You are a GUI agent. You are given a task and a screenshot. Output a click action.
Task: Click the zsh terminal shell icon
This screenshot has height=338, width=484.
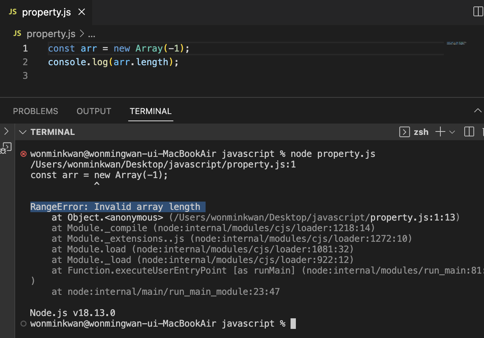405,132
